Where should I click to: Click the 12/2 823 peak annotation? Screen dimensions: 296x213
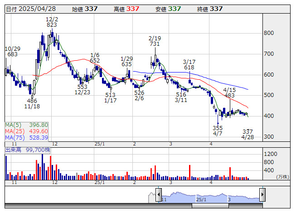tap(52, 22)
